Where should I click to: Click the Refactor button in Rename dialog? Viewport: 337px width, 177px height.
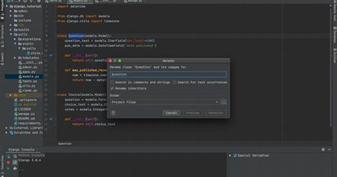(216, 113)
